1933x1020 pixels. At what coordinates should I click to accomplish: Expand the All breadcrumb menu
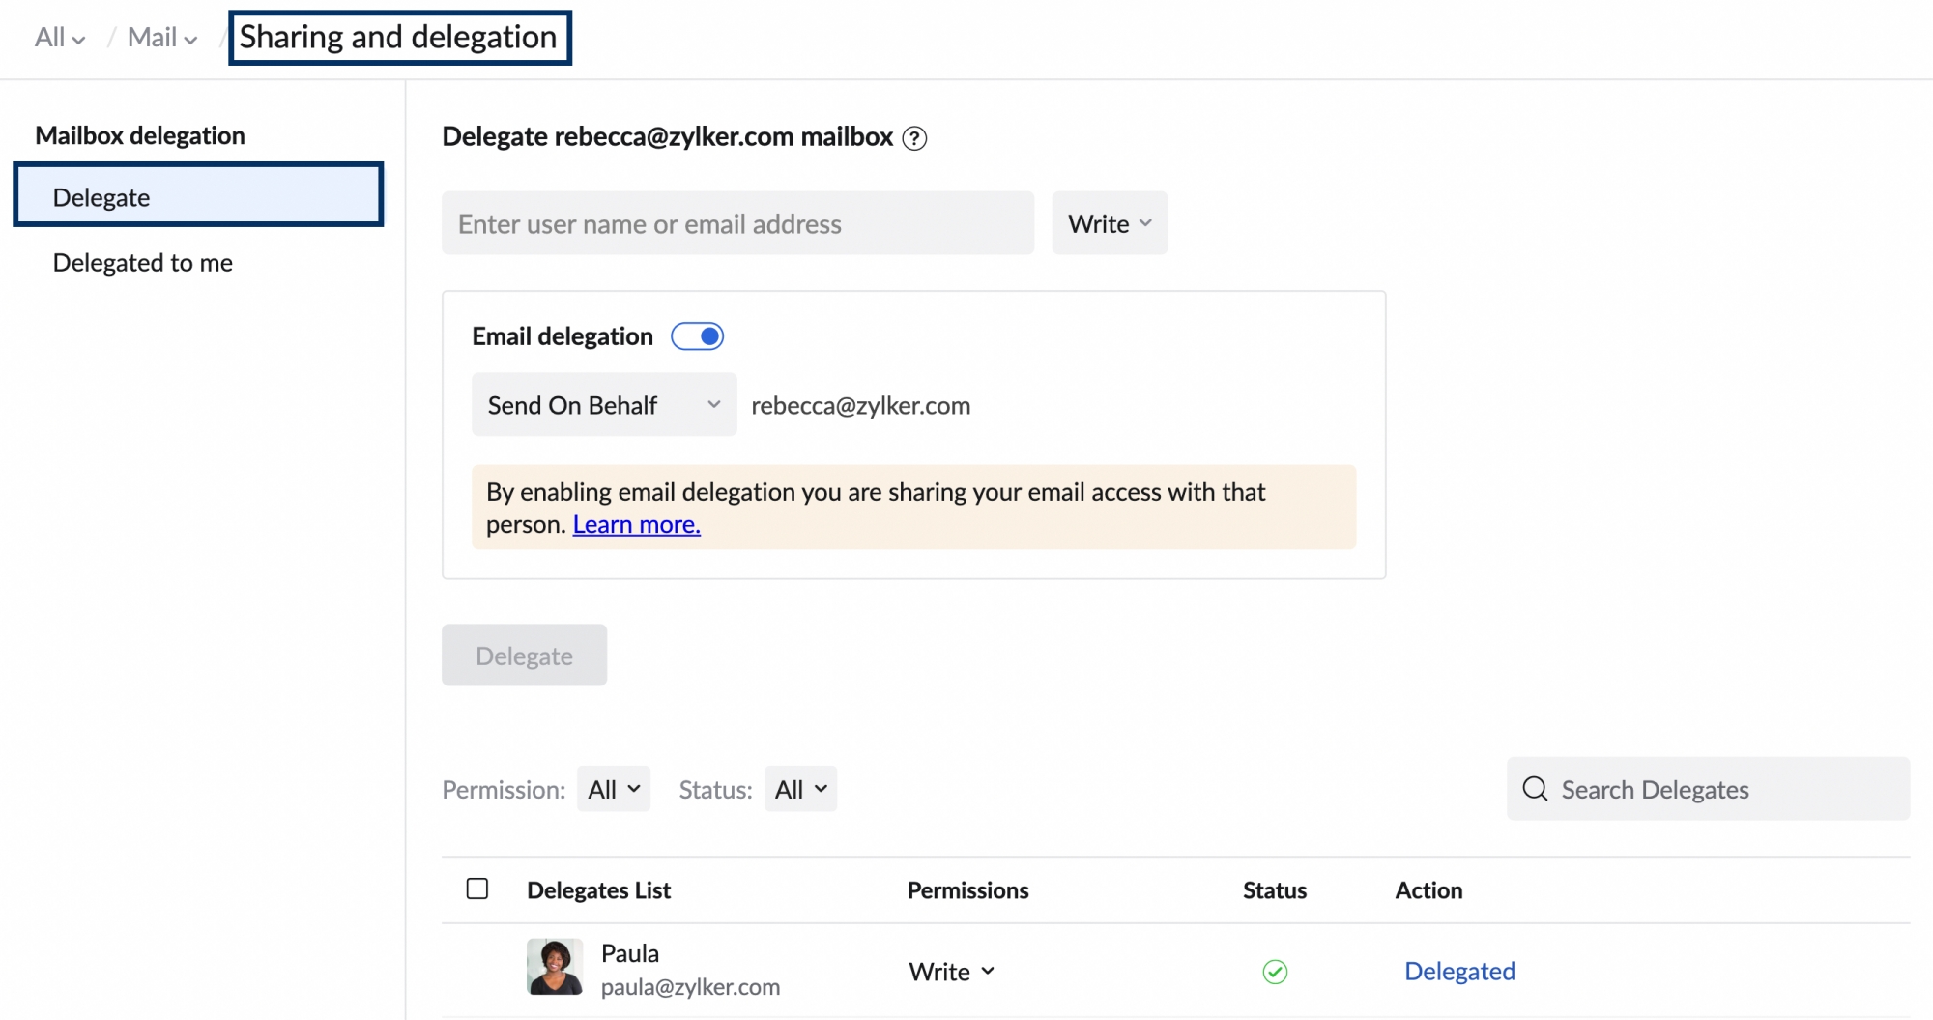(60, 38)
